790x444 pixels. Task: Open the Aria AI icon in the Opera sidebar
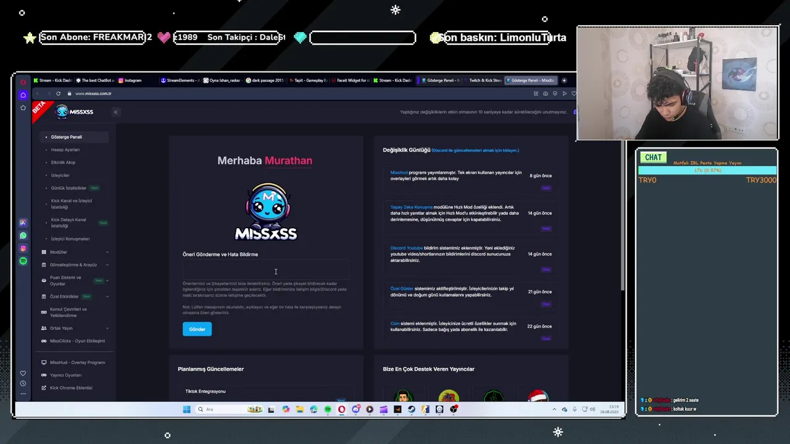[23, 223]
